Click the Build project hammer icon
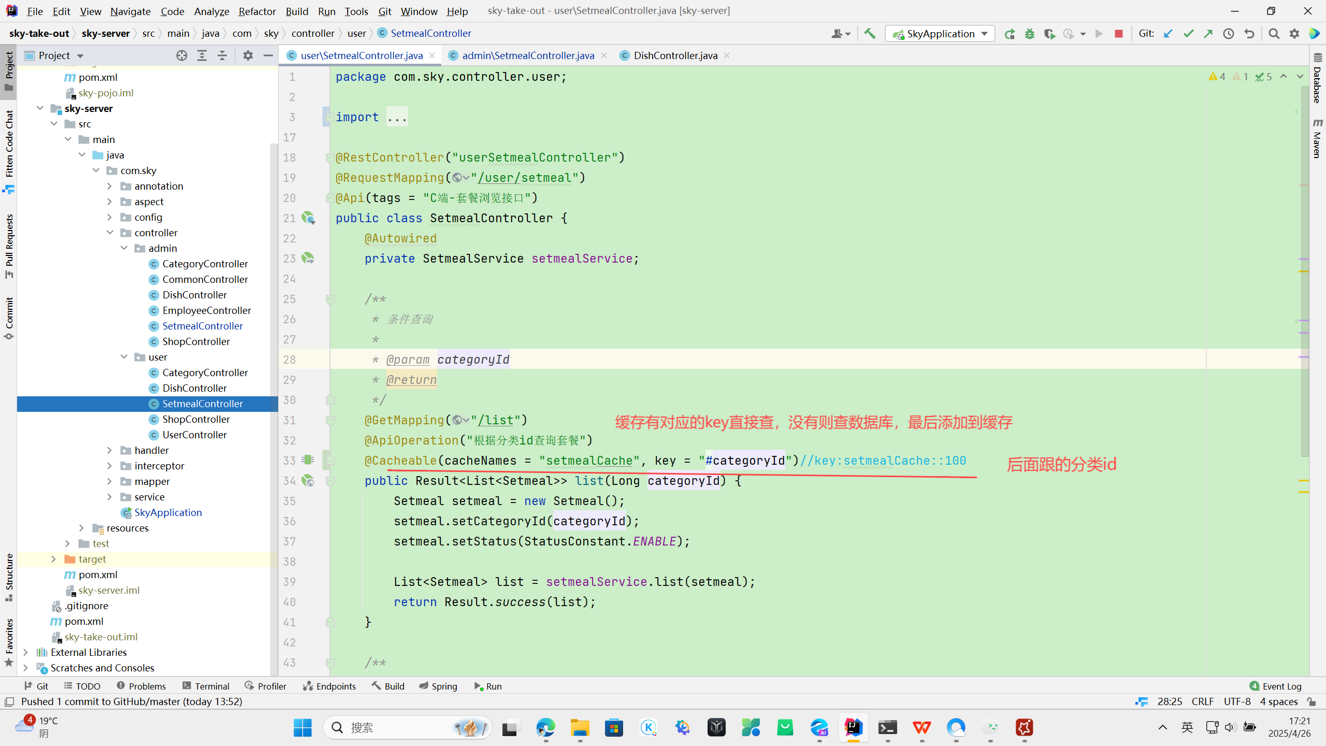Screen dimensions: 1326x746 tap(870, 34)
